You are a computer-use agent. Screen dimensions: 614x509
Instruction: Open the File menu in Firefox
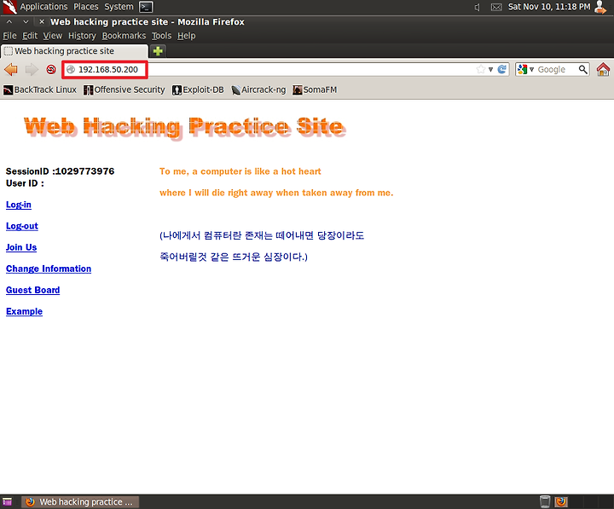[x=9, y=36]
